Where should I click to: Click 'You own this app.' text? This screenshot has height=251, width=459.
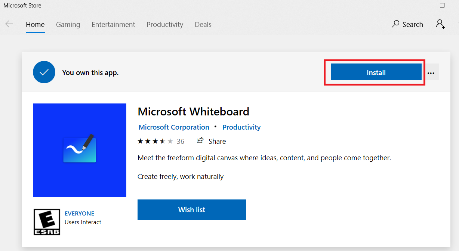click(x=90, y=72)
